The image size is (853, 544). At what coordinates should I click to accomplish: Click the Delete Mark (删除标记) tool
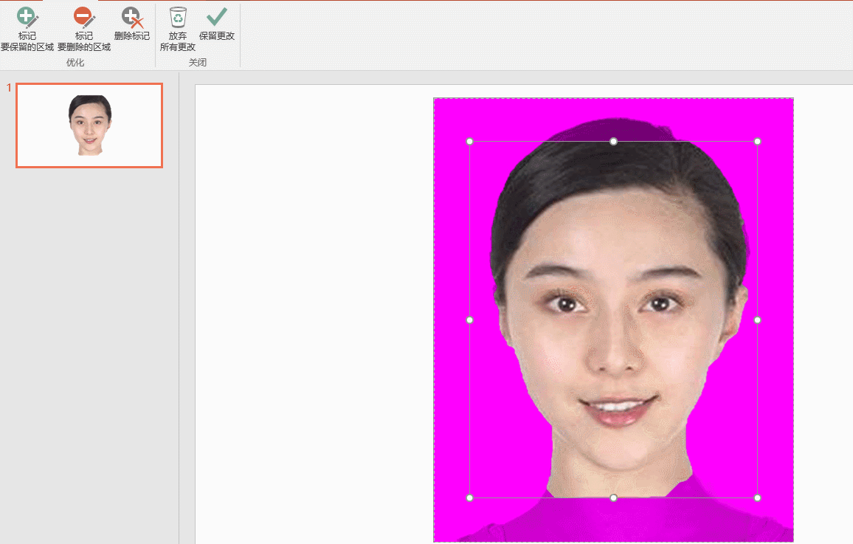pyautogui.click(x=131, y=24)
